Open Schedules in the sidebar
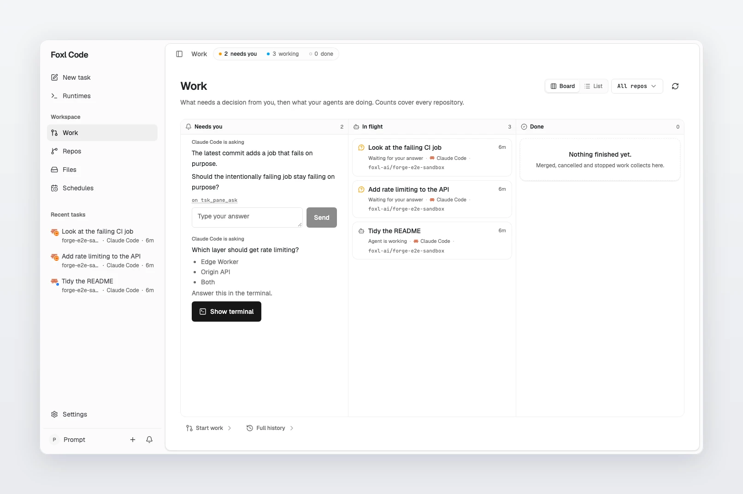The image size is (743, 494). coord(102,188)
